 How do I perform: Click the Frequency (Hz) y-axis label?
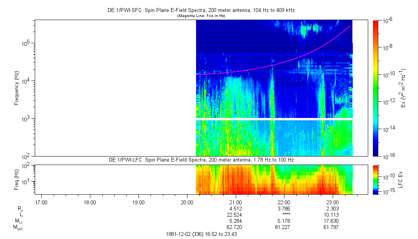pos(17,88)
